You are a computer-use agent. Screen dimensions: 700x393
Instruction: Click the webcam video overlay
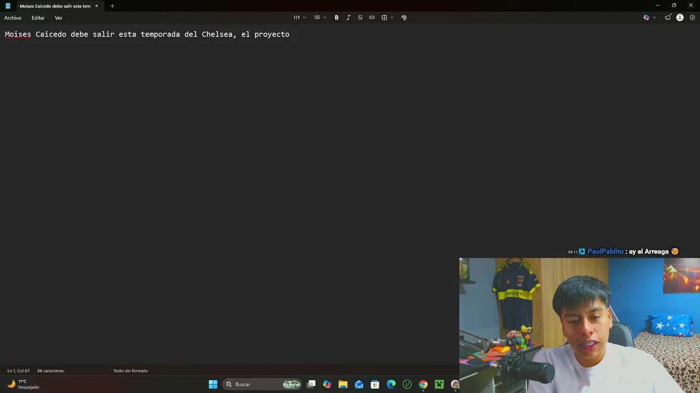coord(580,325)
